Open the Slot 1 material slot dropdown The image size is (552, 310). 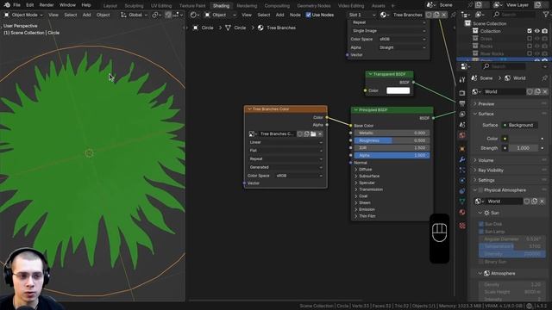361,15
